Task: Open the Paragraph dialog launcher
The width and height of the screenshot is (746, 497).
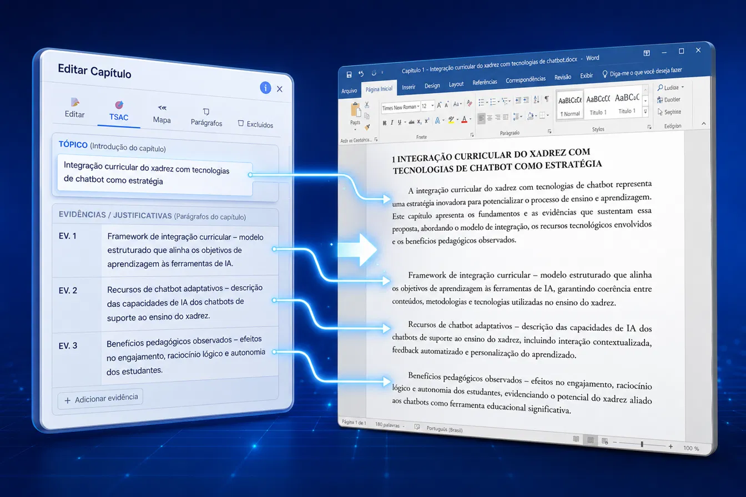Action: pyautogui.click(x=549, y=131)
